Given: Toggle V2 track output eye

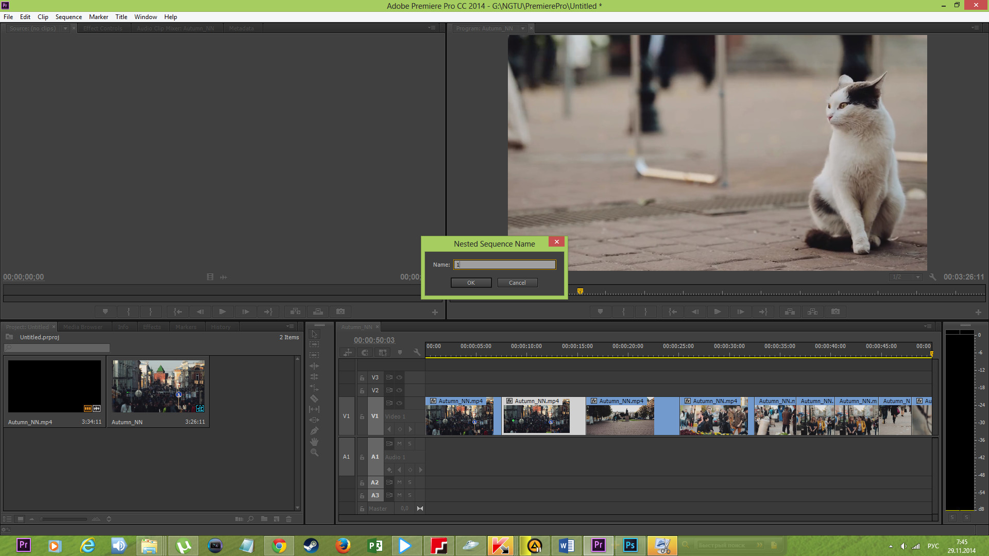Looking at the screenshot, I should click(x=399, y=390).
